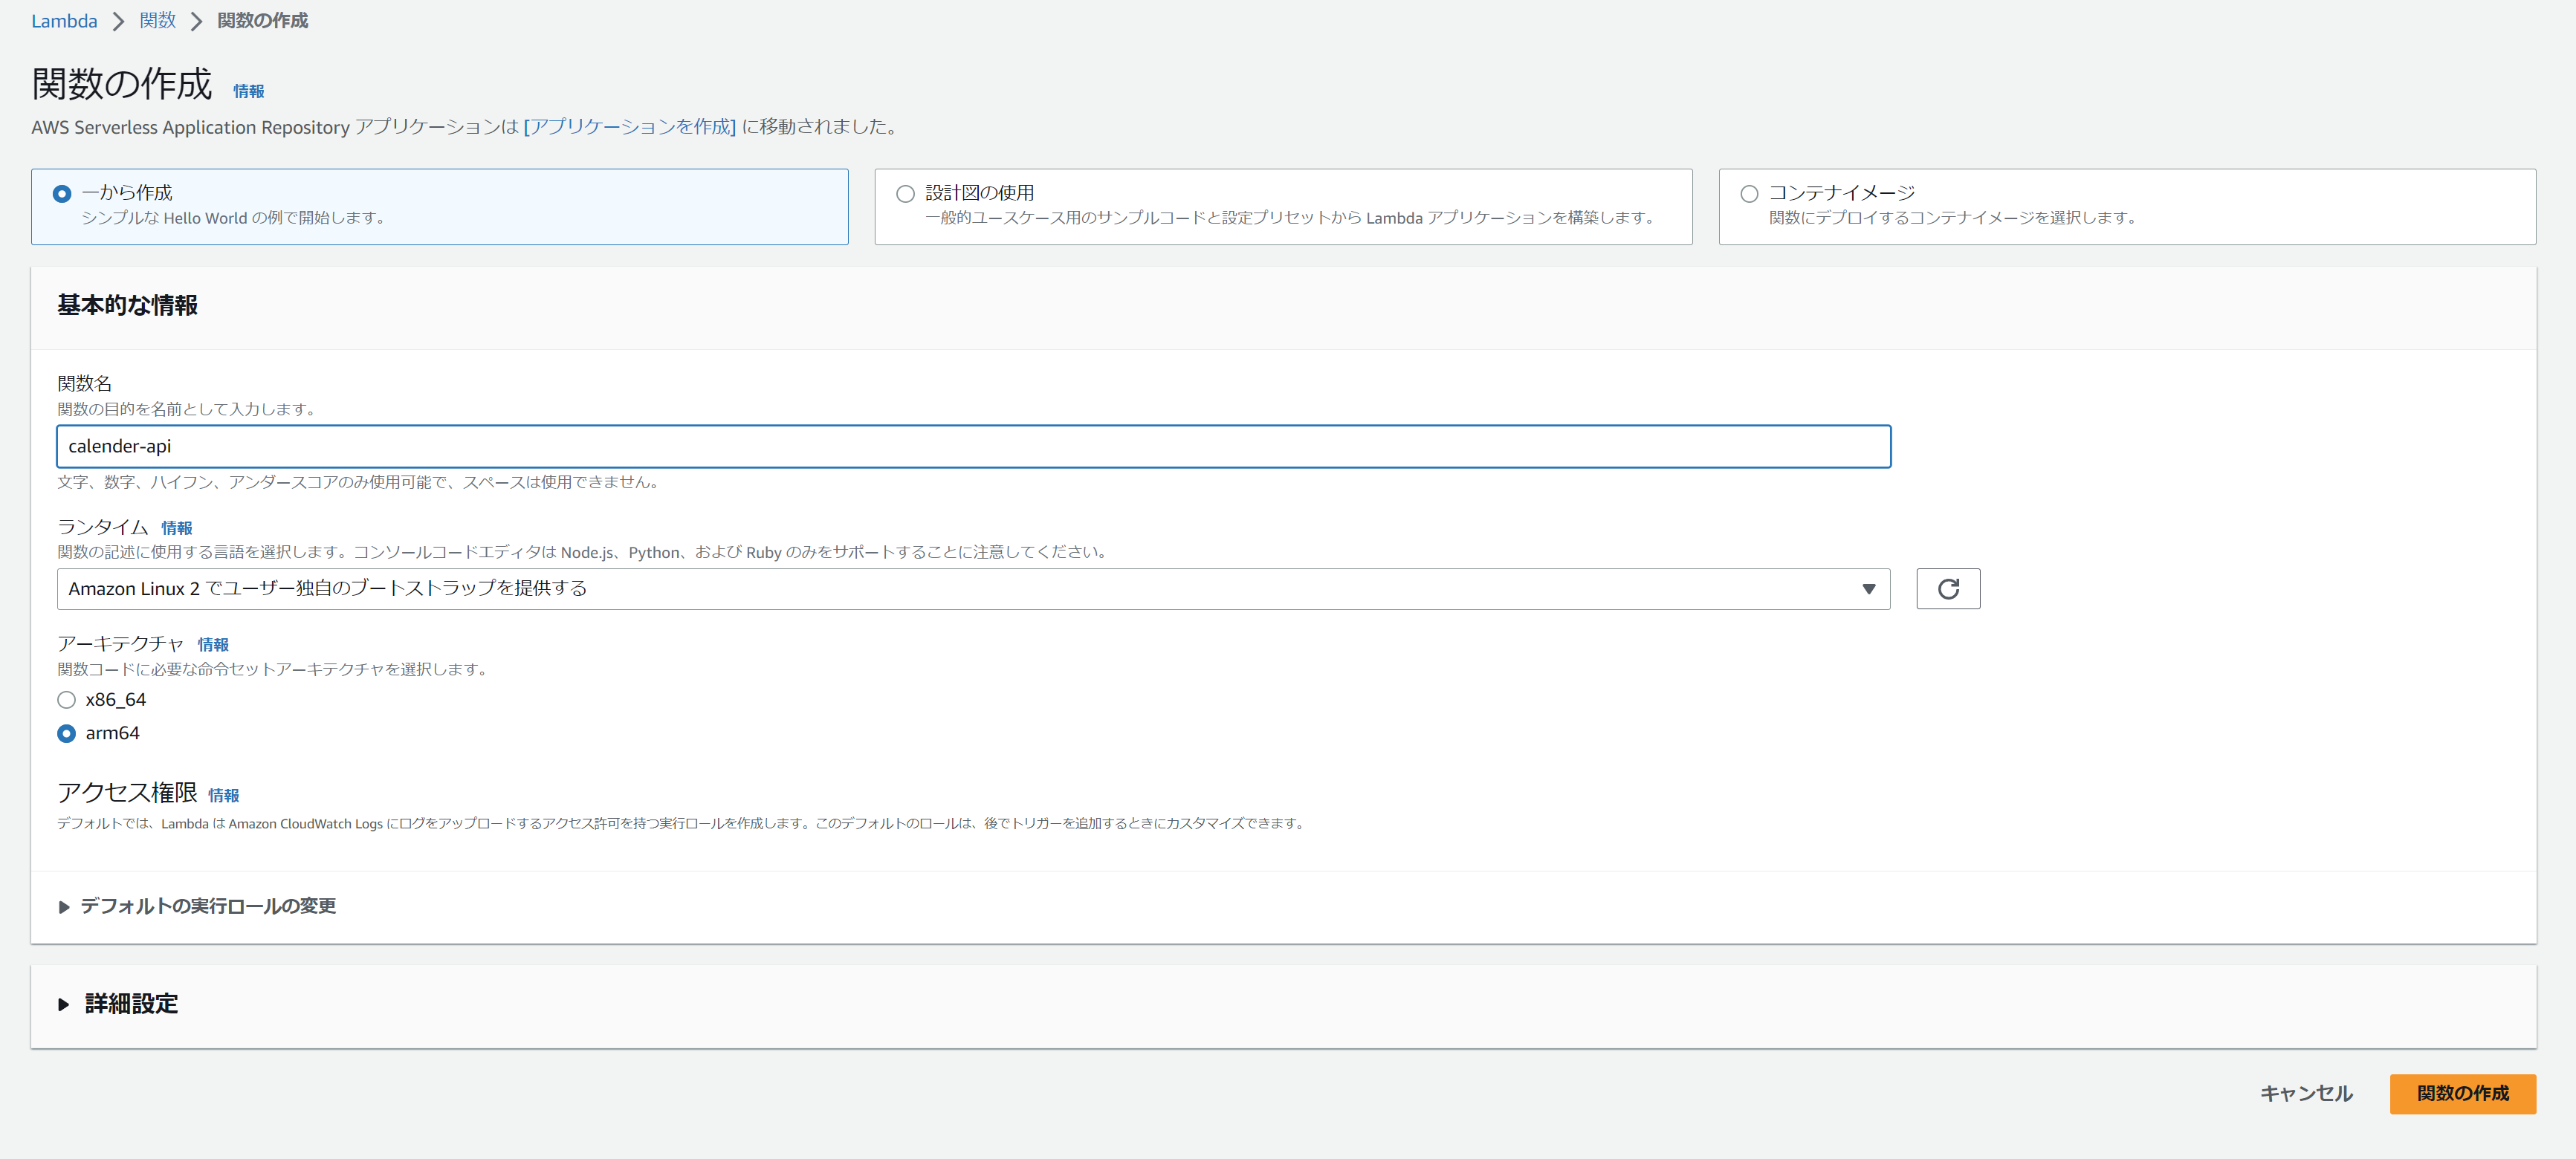Expand デフォルトの実行ロールの変更 section
Screen dimensions: 2576x1159
point(207,906)
